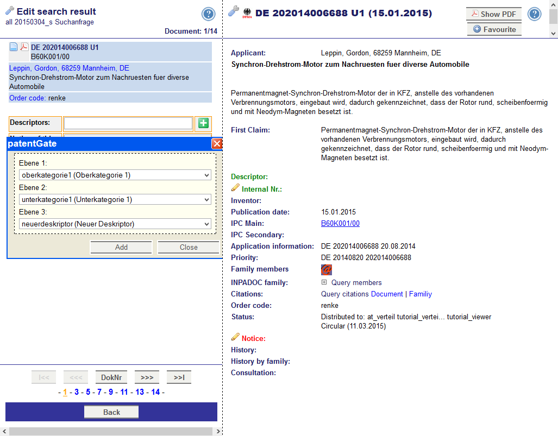Image resolution: width=558 pixels, height=436 pixels.
Task: Go to page 11 link
Action: pos(124,392)
